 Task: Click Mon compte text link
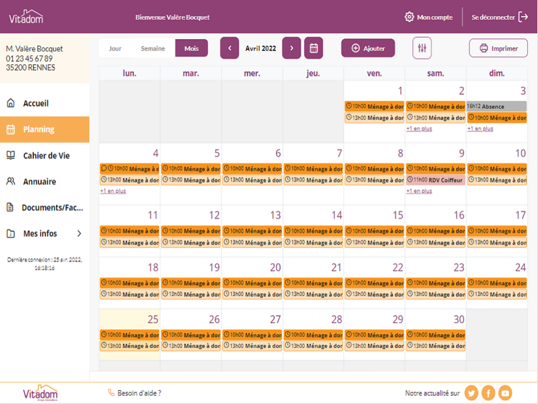click(435, 17)
